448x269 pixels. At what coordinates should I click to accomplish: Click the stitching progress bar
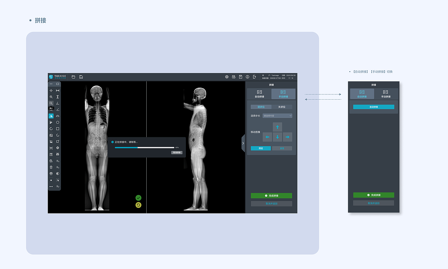coord(145,147)
